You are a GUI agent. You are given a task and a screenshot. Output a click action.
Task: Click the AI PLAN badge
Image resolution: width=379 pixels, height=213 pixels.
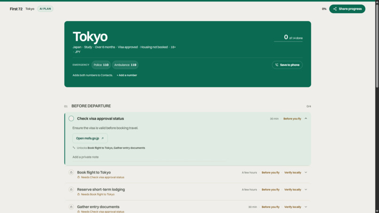[x=45, y=9]
